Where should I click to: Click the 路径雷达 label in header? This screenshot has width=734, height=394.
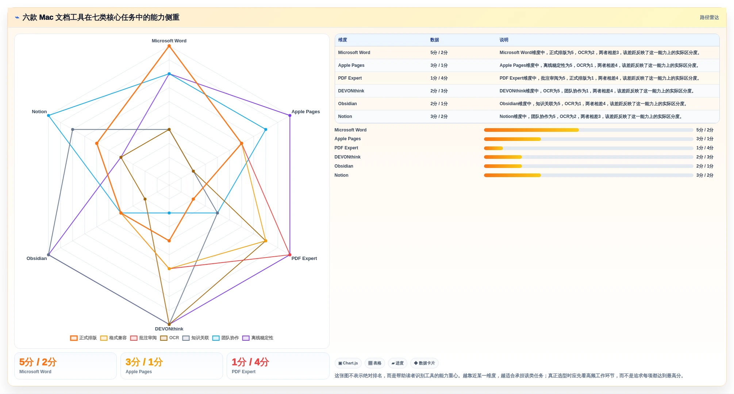(x=709, y=18)
